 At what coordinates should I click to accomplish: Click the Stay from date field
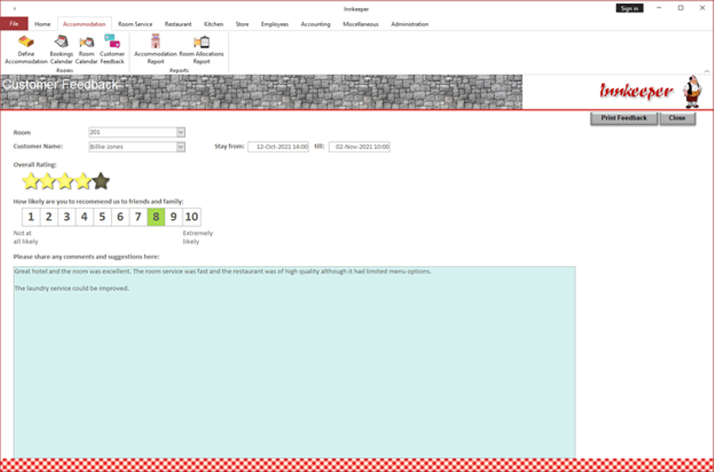tap(278, 147)
